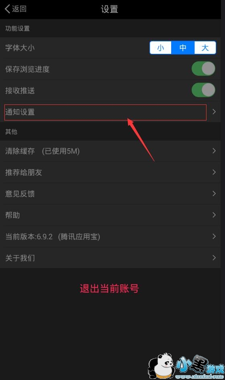225x380 pixels.
Task: Tap the arrow on 意见反馈 row
Action: [x=214, y=194]
